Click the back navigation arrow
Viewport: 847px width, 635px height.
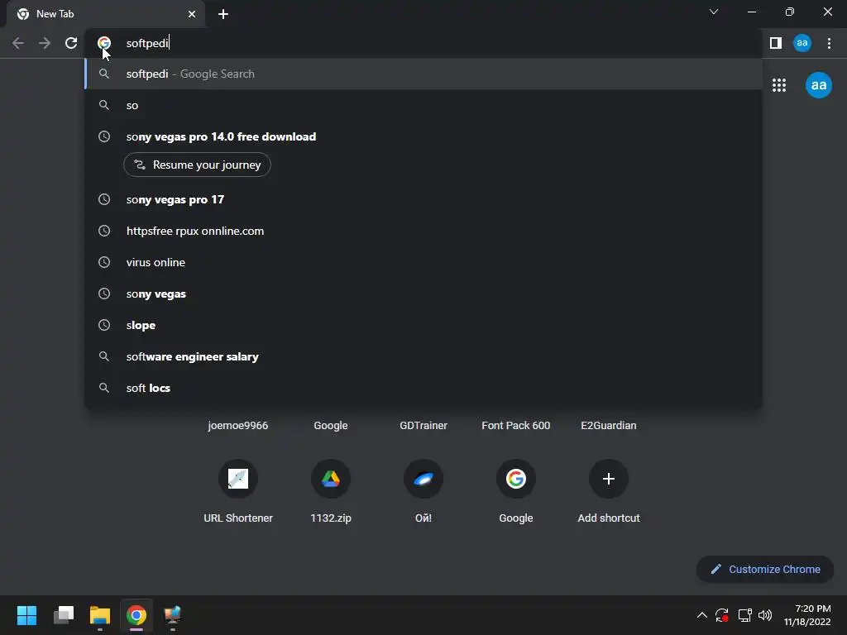click(x=18, y=43)
